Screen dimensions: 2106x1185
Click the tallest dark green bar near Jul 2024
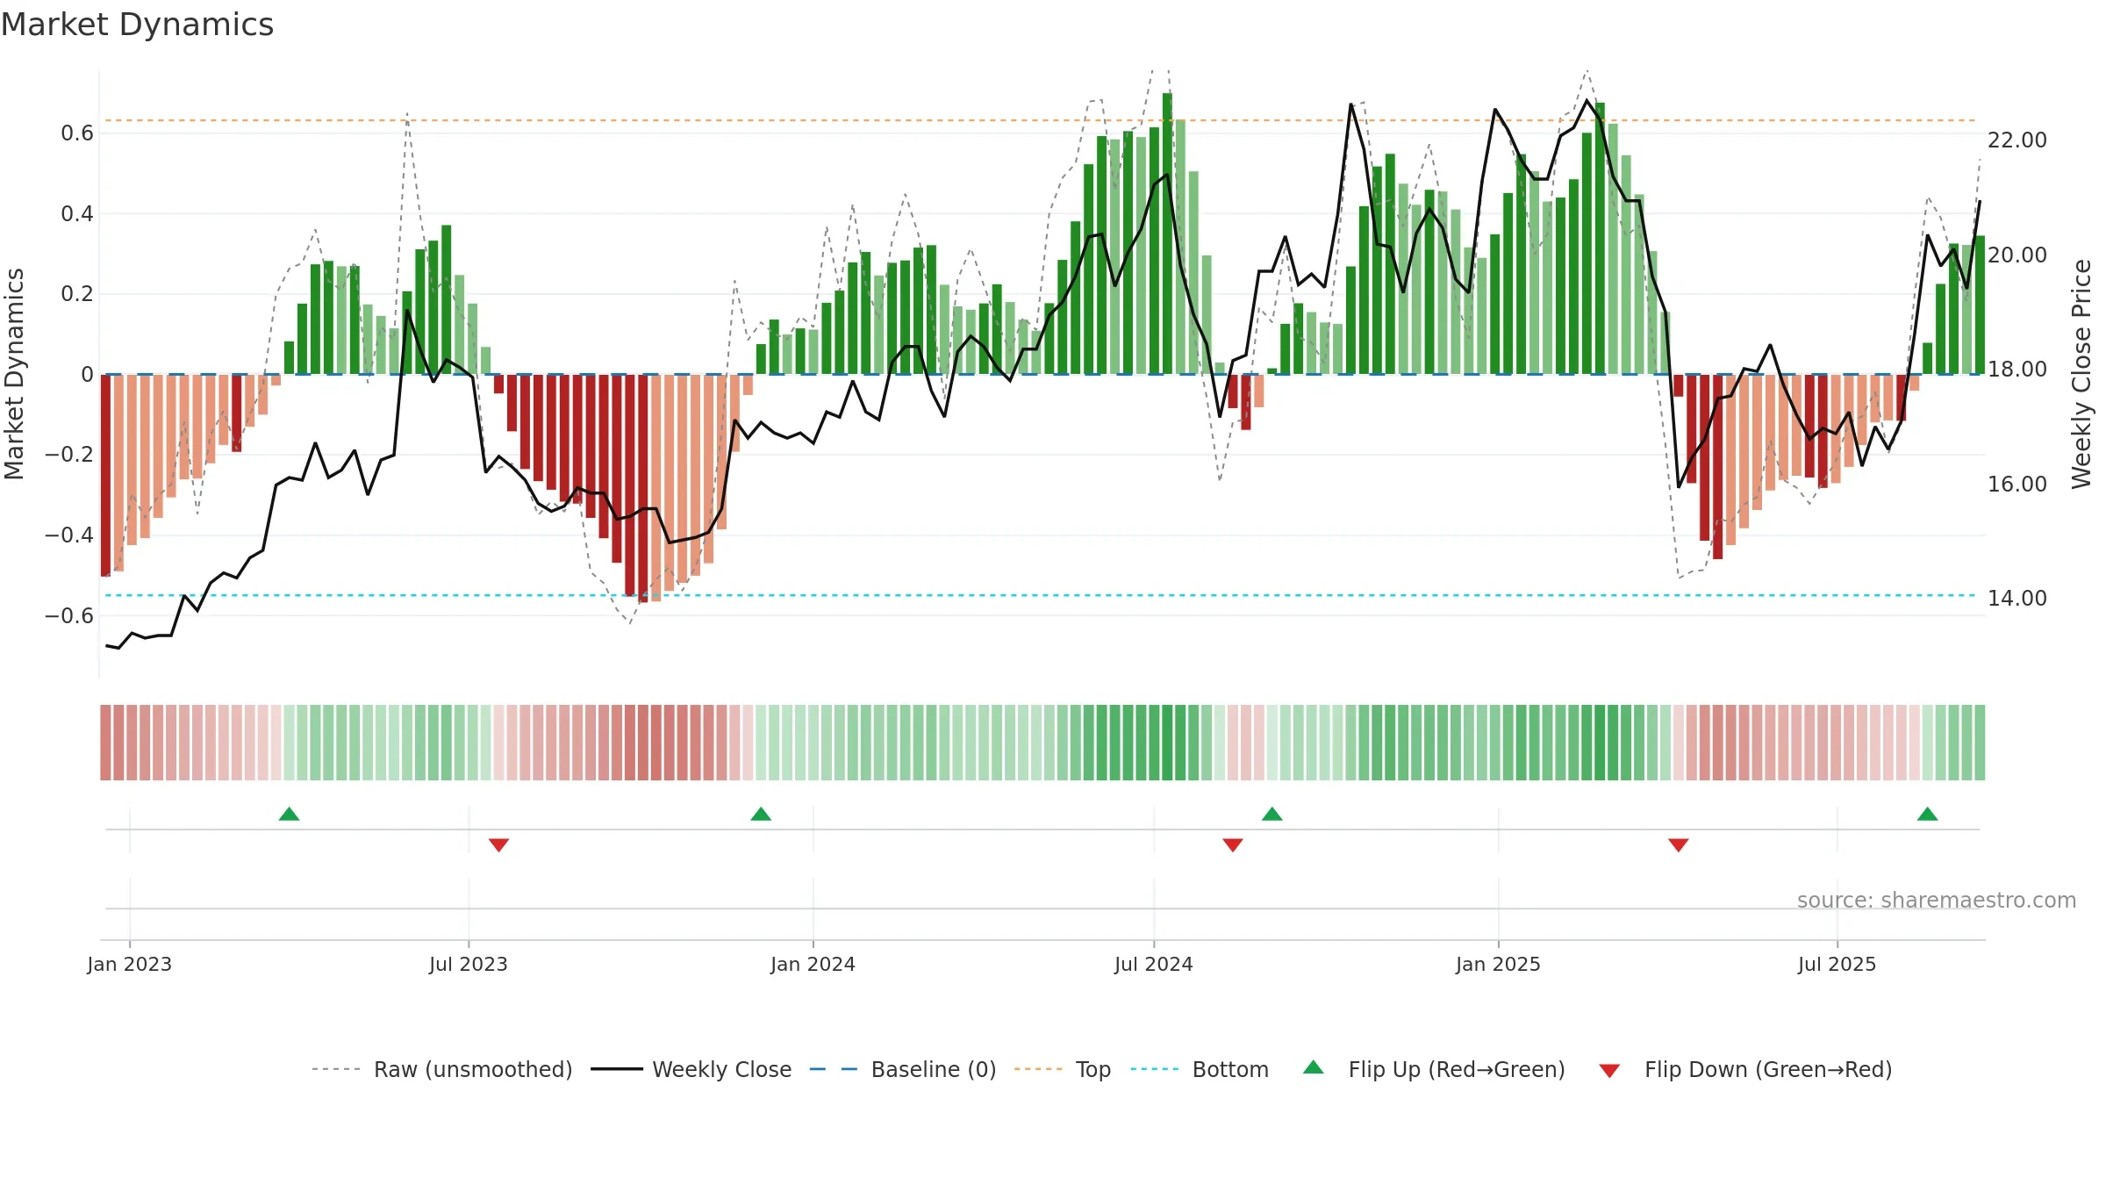1167,233
